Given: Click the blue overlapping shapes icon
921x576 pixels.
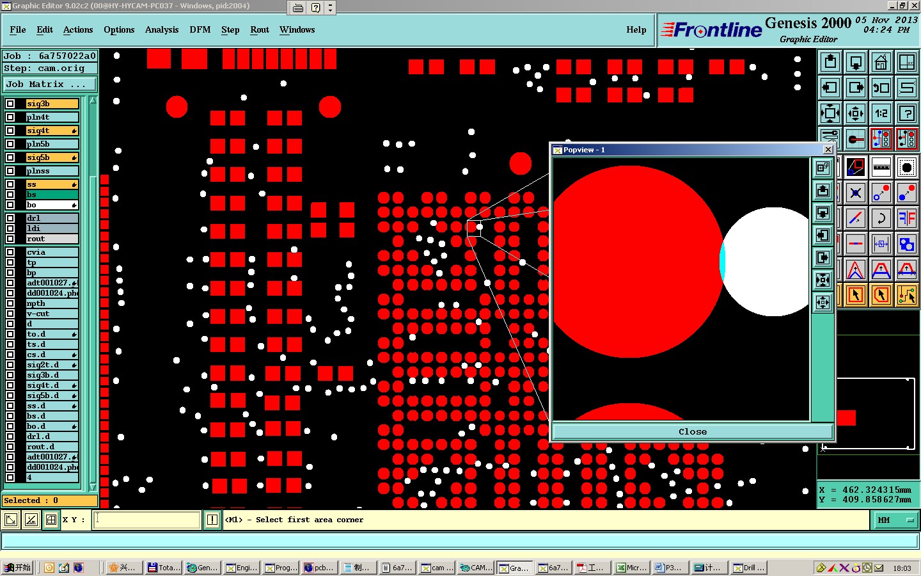Looking at the screenshot, I should coord(907,244).
